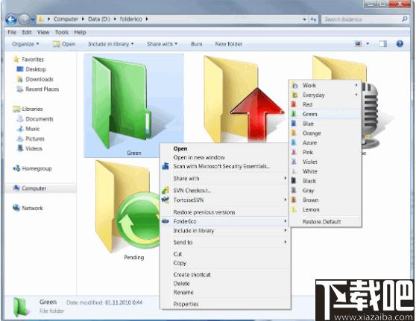Open the Tools menu

click(x=62, y=32)
